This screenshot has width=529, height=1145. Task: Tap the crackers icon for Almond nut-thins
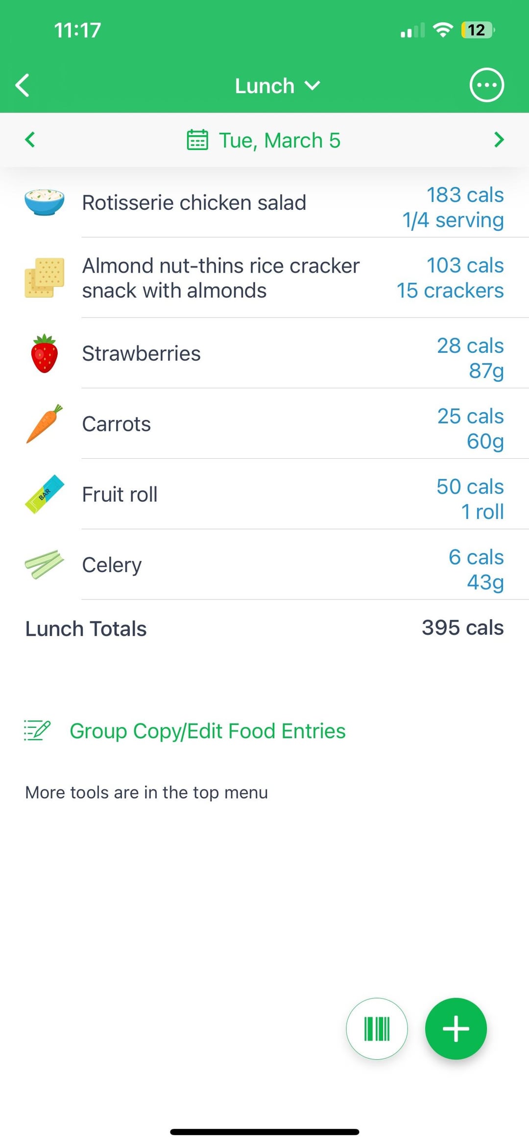click(45, 277)
